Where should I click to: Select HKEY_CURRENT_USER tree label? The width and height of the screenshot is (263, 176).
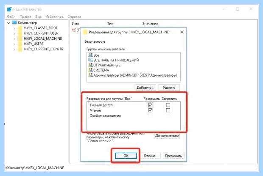point(41,33)
